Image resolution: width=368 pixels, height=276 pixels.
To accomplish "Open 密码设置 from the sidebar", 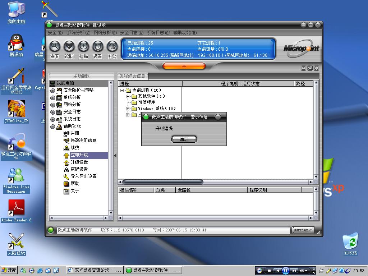I will pyautogui.click(x=79, y=169).
